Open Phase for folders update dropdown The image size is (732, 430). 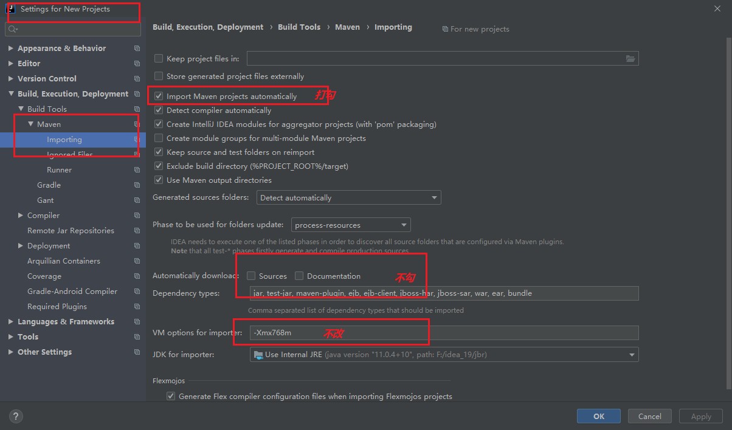351,225
